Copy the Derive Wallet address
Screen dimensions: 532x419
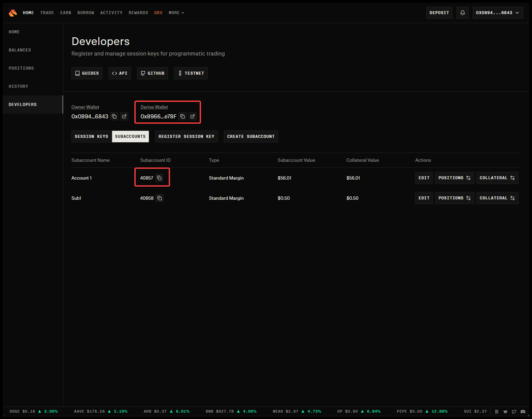tap(182, 116)
